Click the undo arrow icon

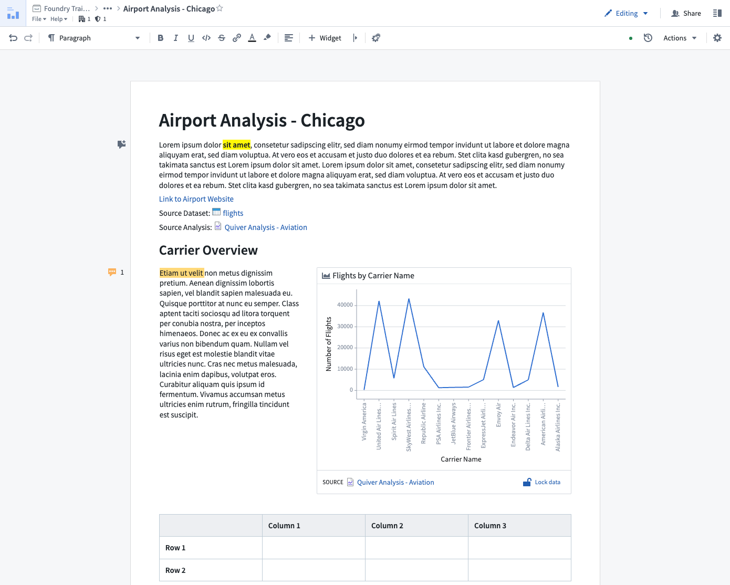(x=13, y=38)
